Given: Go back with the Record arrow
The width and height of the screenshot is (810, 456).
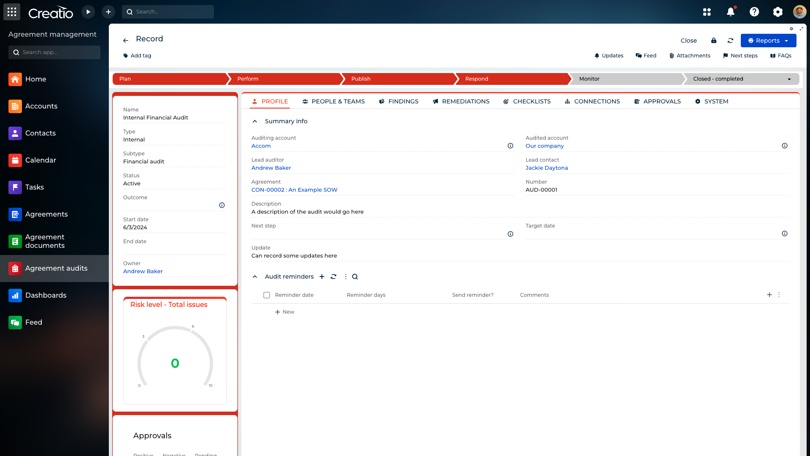Looking at the screenshot, I should pos(126,41).
